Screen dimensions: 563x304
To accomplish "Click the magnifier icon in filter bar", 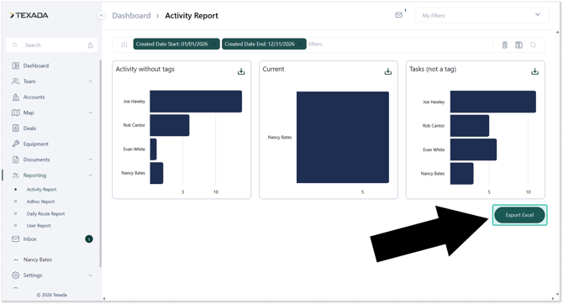I will coord(534,45).
